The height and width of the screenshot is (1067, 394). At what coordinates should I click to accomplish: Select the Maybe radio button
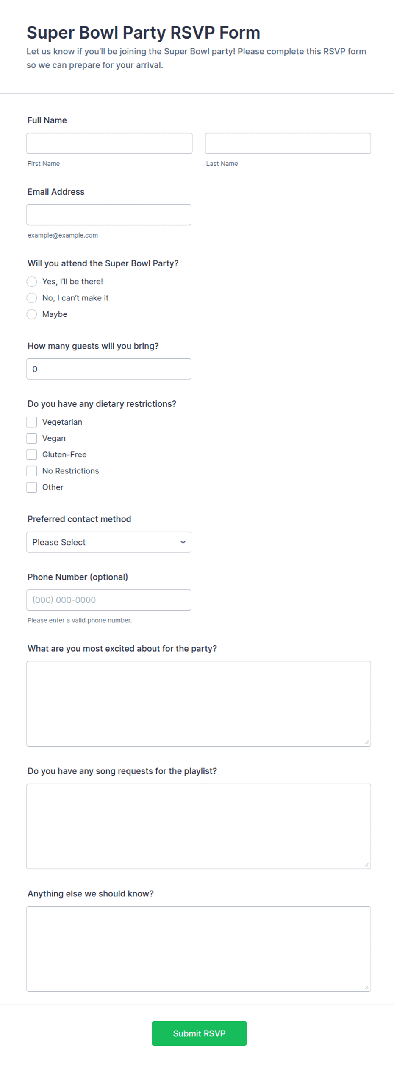pos(32,314)
